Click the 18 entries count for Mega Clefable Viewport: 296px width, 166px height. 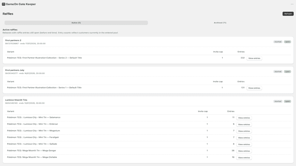point(233,157)
